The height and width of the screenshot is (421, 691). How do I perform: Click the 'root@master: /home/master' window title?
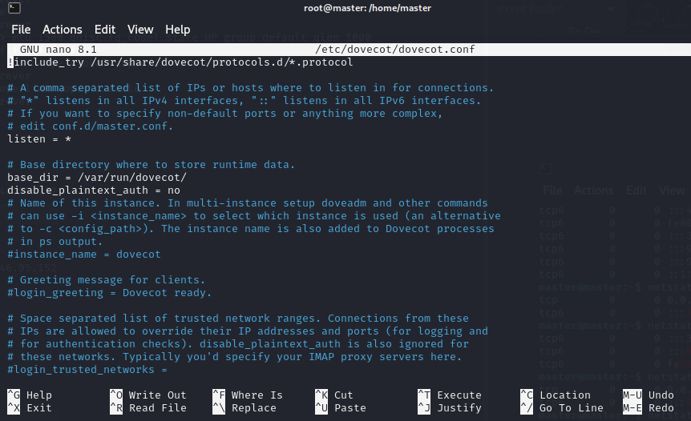[x=367, y=8]
